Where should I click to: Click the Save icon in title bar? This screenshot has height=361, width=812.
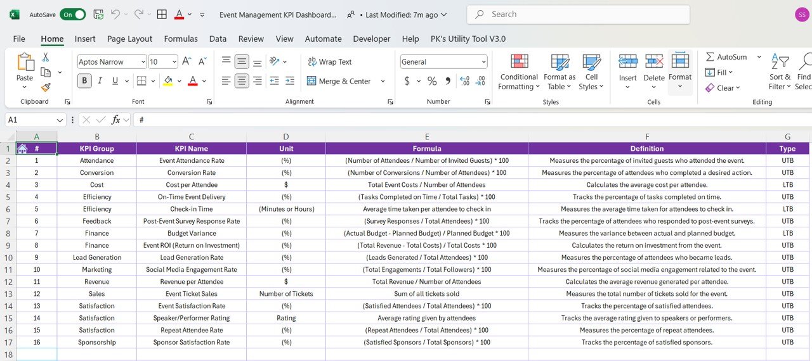(x=98, y=14)
